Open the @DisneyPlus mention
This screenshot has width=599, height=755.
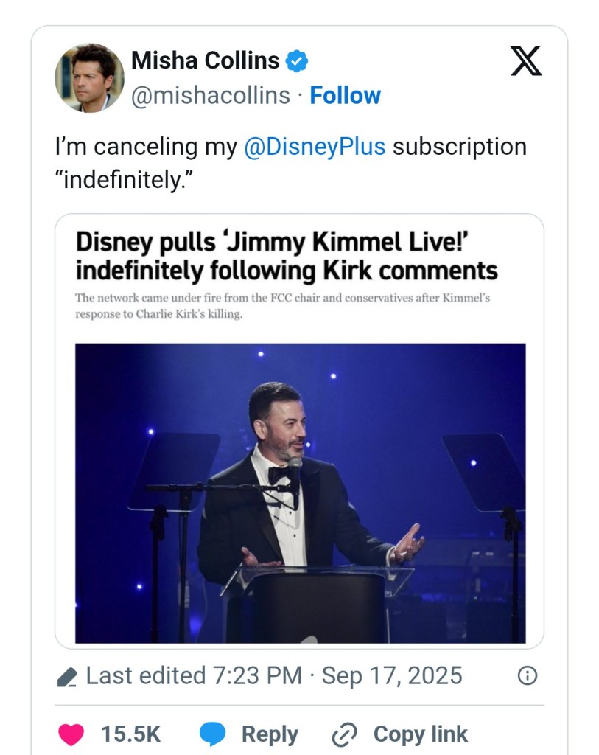click(315, 146)
